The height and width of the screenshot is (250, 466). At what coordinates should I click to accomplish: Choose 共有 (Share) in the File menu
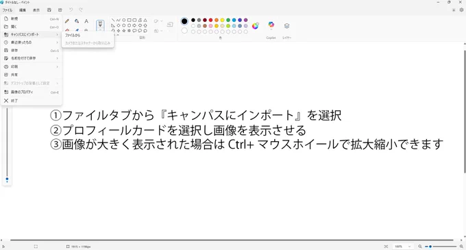coord(32,75)
